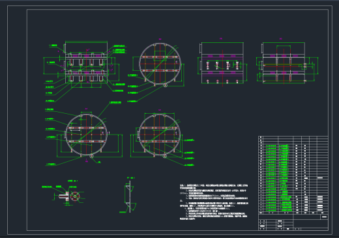Select the white technical notes text block
Viewport: 339px width, 238px height.
(214, 202)
